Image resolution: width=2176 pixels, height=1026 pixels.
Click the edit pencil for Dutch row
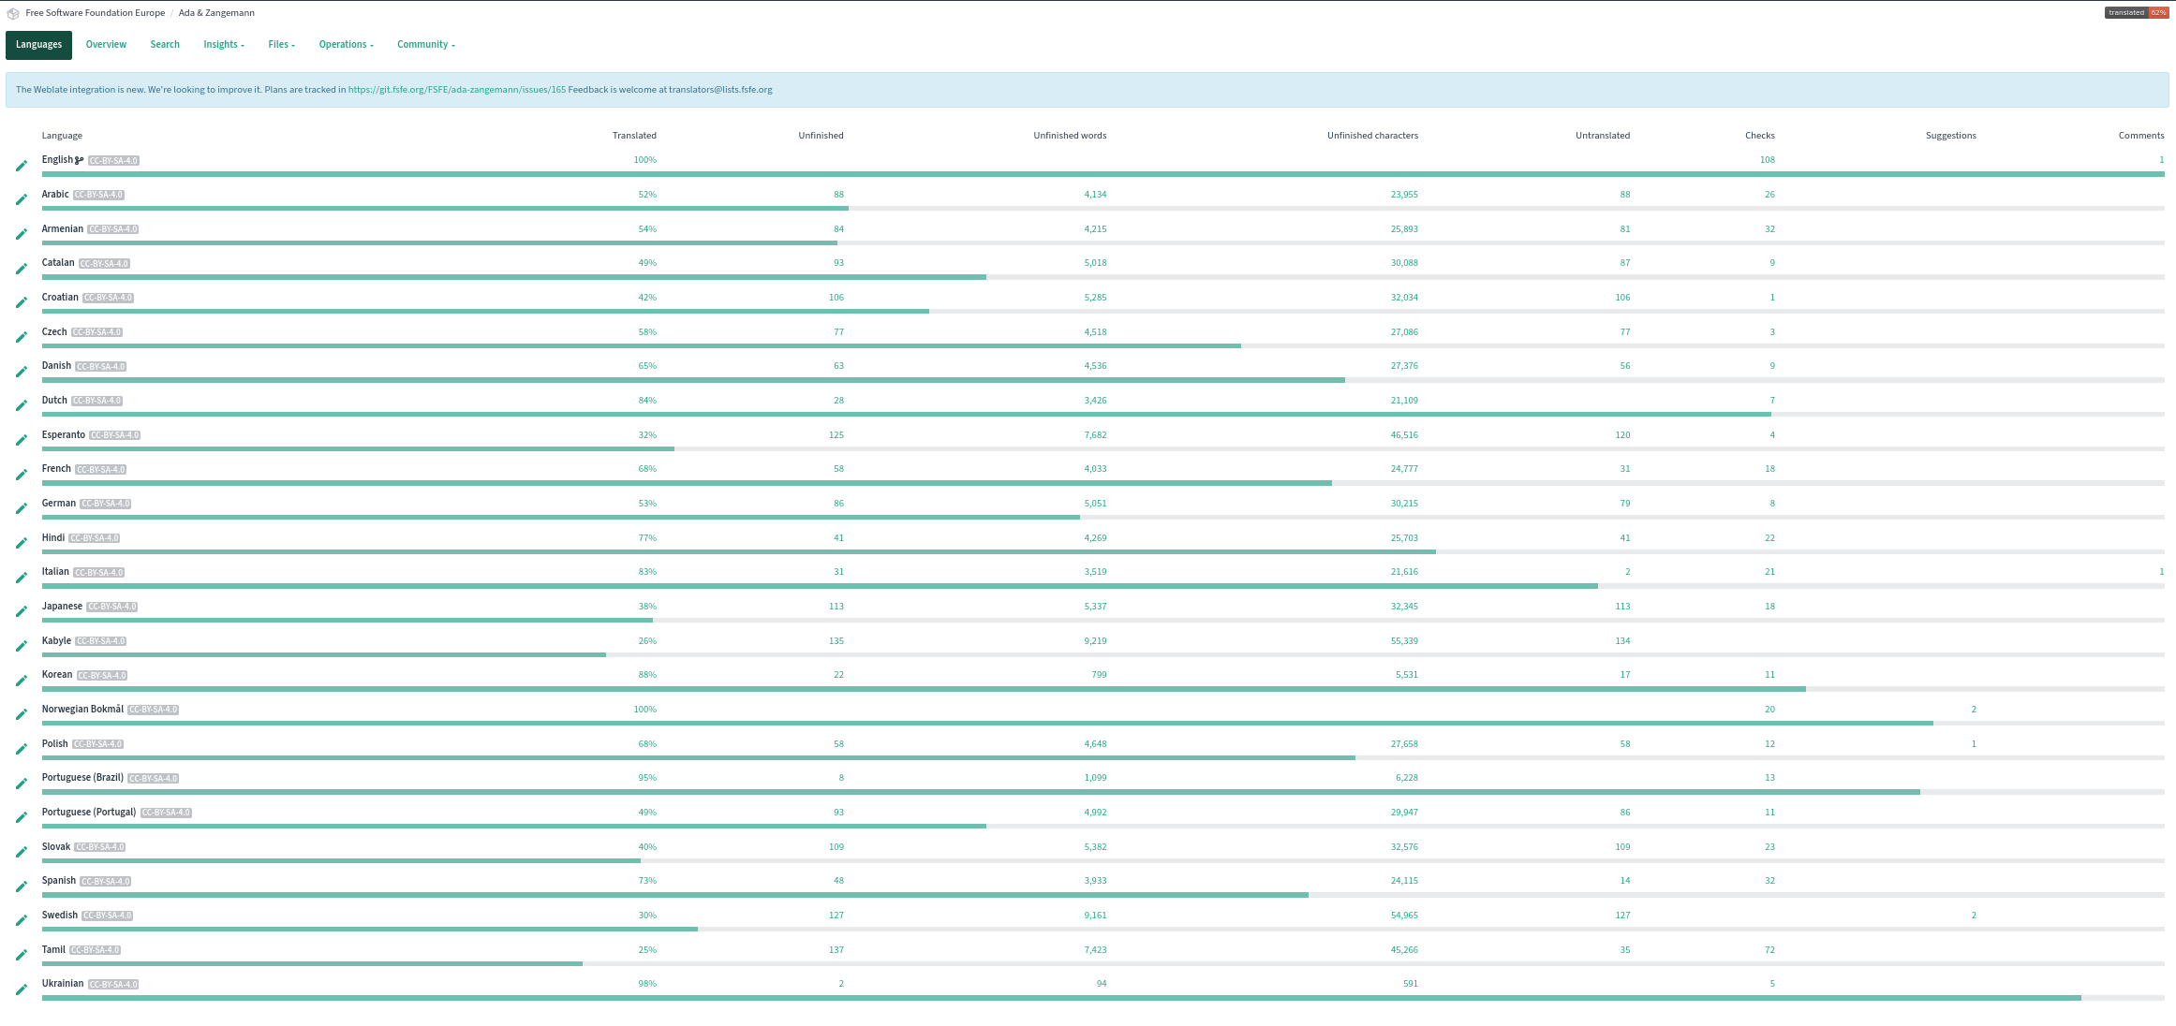(22, 405)
